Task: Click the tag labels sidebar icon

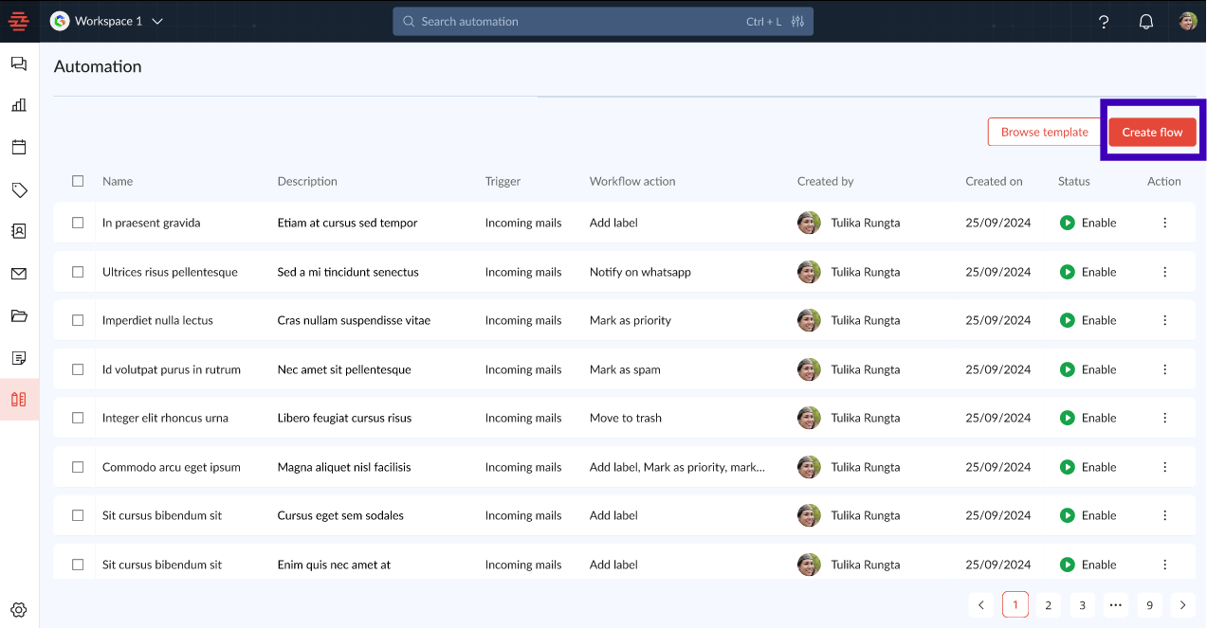Action: point(19,190)
